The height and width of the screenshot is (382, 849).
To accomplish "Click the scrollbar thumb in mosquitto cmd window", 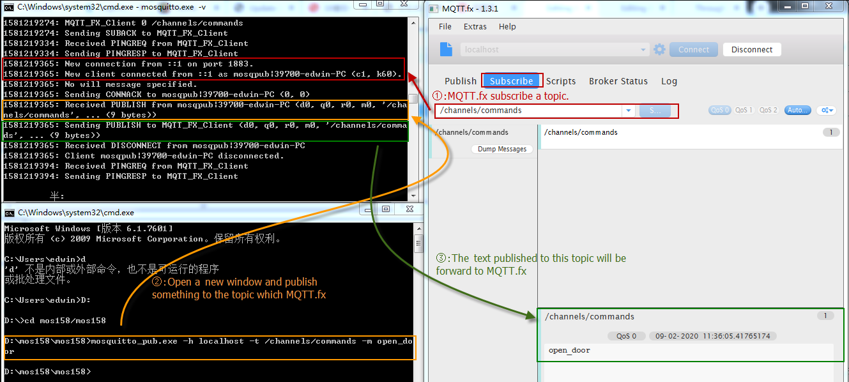I will 414,99.
